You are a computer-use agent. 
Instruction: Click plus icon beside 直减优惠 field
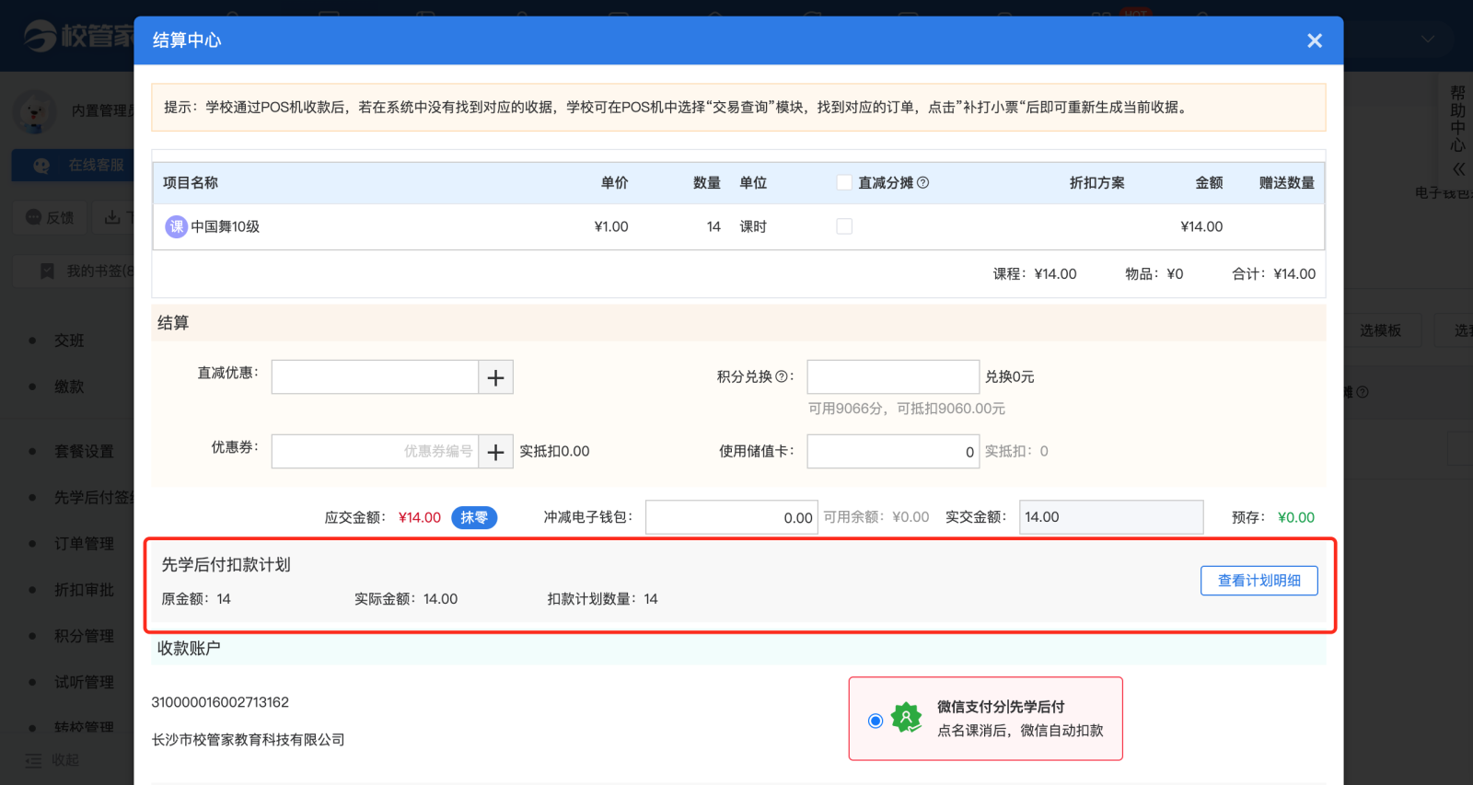pos(495,377)
